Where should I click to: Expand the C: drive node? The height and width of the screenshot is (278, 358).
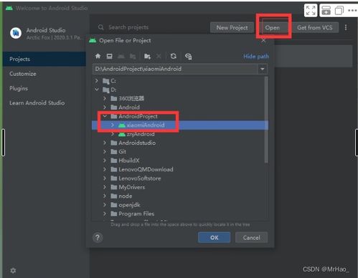coord(97,81)
